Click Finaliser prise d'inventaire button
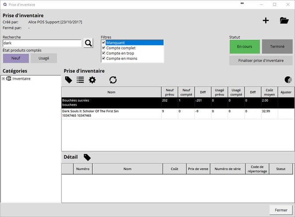This screenshot has width=295, height=217. pyautogui.click(x=261, y=60)
